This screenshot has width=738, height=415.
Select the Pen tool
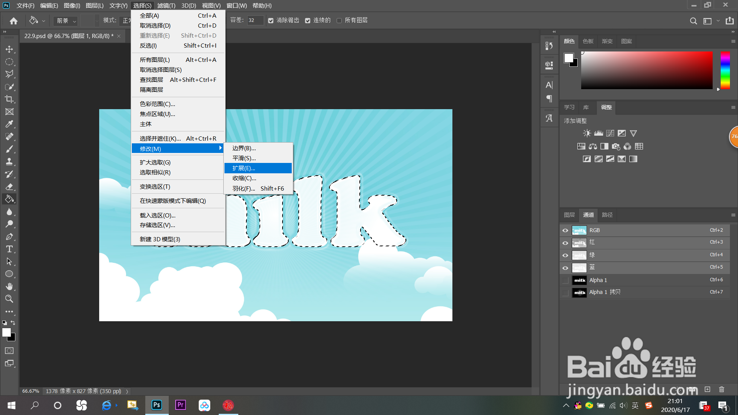coord(9,237)
